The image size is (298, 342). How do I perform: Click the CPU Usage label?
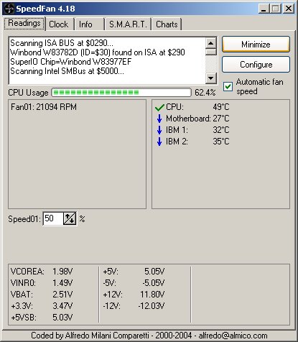tap(28, 93)
